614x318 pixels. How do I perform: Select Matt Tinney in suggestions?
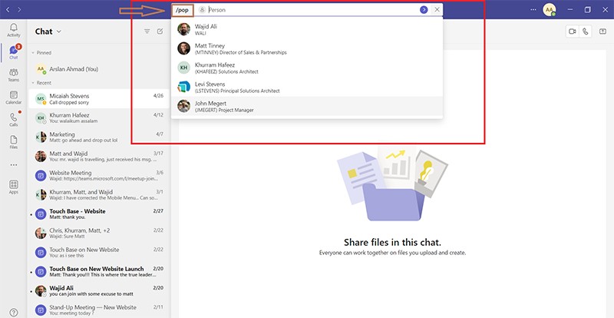pyautogui.click(x=307, y=48)
